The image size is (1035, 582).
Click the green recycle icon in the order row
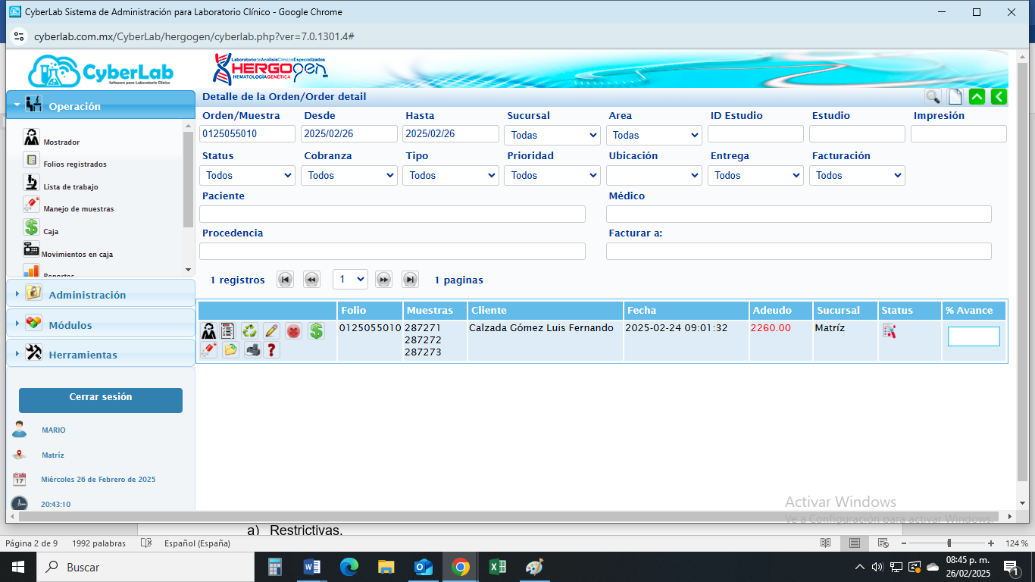point(250,331)
